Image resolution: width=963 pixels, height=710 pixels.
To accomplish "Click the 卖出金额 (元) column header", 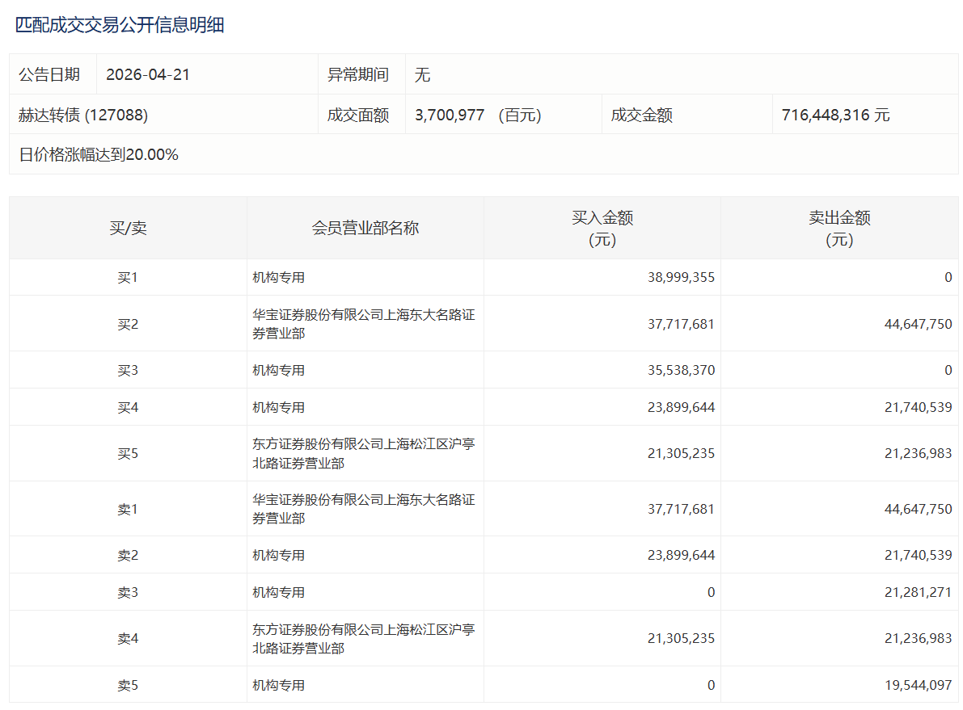I will [839, 228].
